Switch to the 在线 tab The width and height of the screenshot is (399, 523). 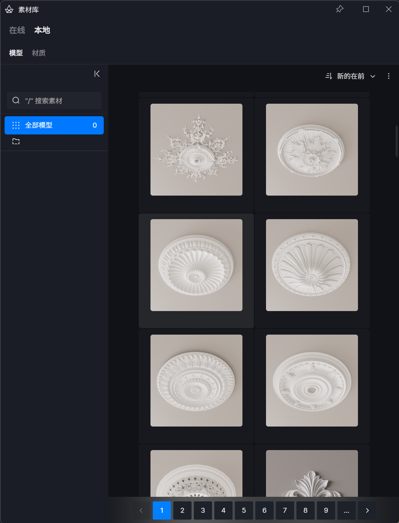[x=17, y=30]
